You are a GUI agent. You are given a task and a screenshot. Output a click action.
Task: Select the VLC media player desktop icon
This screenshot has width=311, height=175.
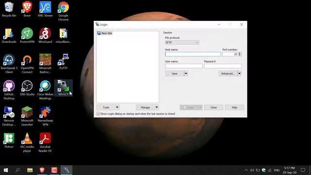[27, 142]
